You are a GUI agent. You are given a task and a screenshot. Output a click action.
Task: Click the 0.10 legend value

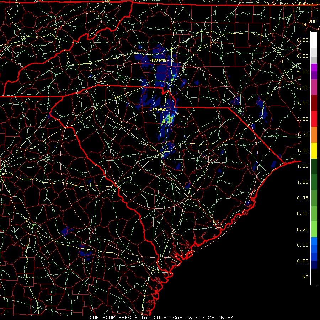pos(303,245)
